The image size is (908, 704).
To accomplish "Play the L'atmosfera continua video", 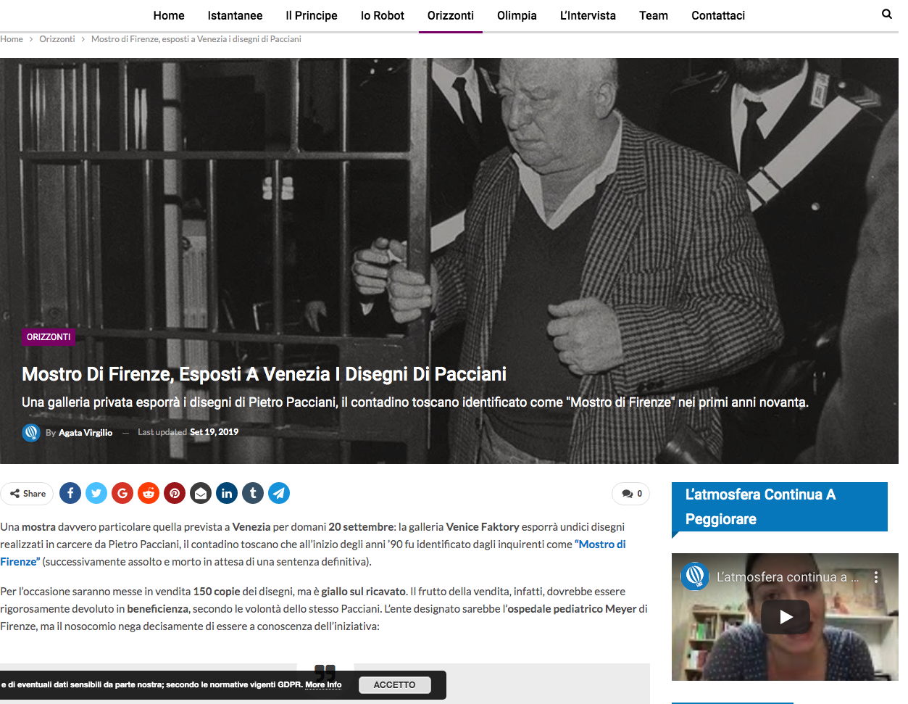I will point(786,617).
